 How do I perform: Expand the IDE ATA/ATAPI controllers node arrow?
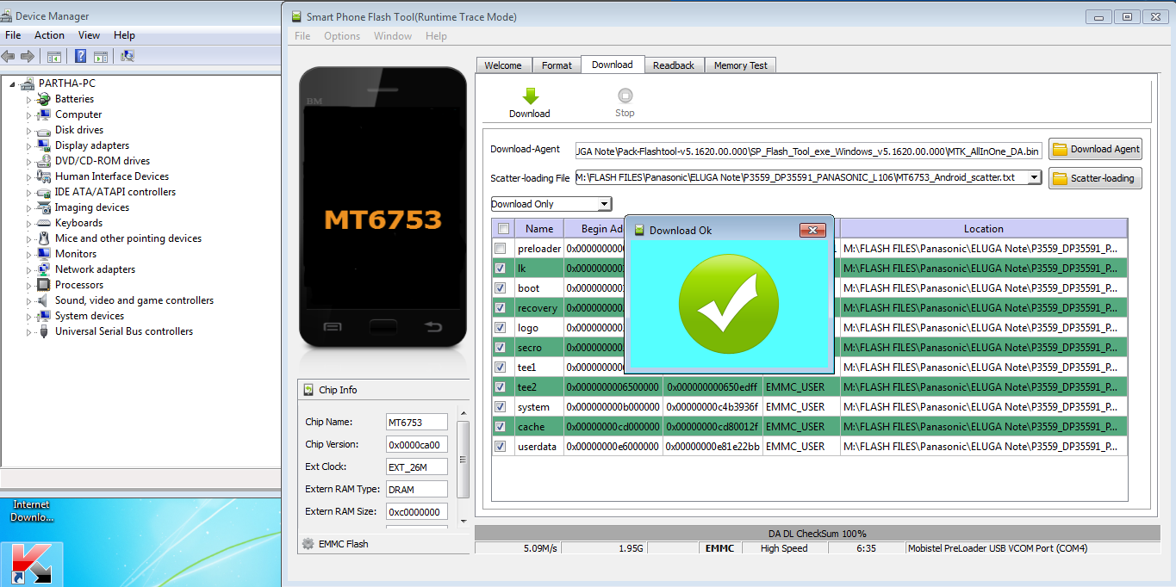[x=28, y=192]
